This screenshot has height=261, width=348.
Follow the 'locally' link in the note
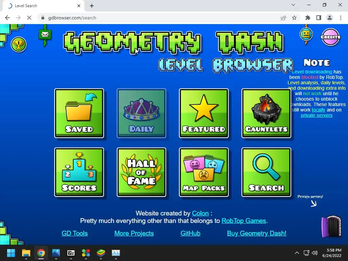(318, 110)
